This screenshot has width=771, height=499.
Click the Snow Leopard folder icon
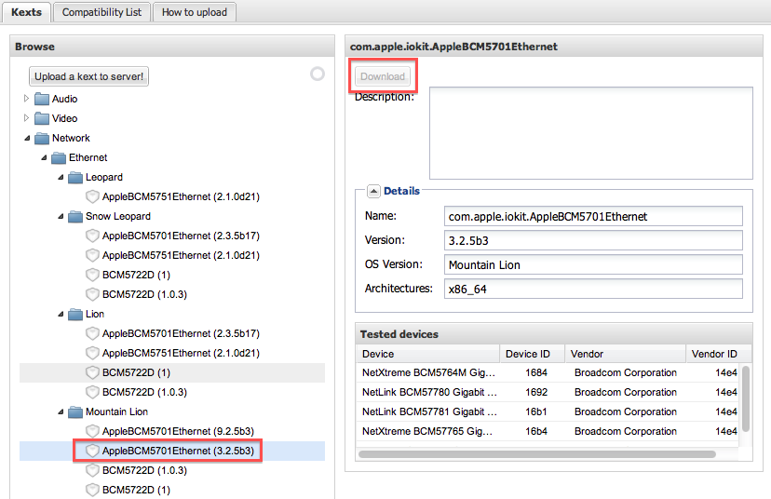(x=75, y=216)
